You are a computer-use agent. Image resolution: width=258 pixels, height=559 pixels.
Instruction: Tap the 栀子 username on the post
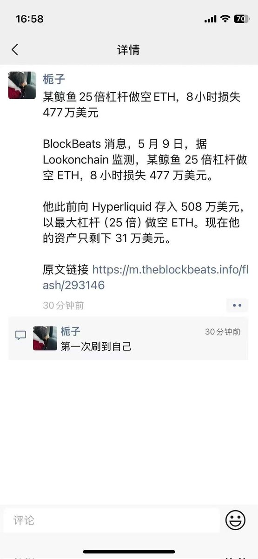point(54,78)
